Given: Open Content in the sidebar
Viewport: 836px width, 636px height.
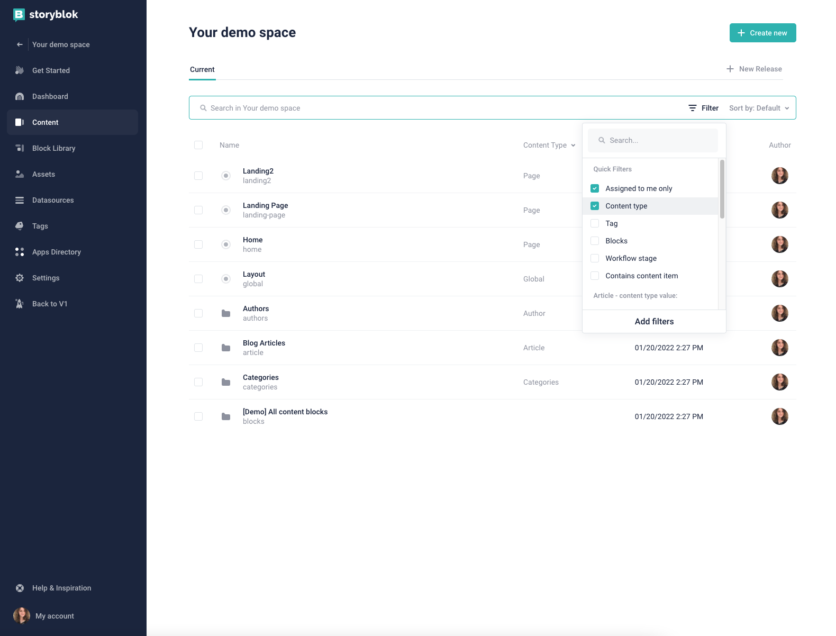Looking at the screenshot, I should 72,122.
